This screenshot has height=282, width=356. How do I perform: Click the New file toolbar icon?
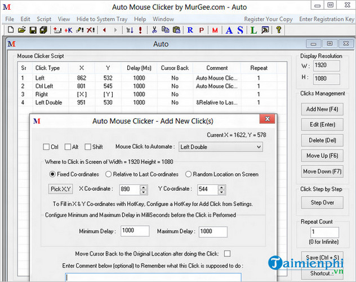(11, 30)
